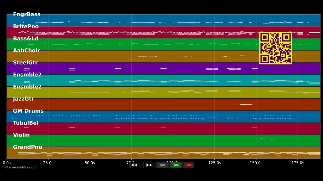The height and width of the screenshot is (181, 323).
Task: Click the yellow QR code
Action: [x=276, y=48]
